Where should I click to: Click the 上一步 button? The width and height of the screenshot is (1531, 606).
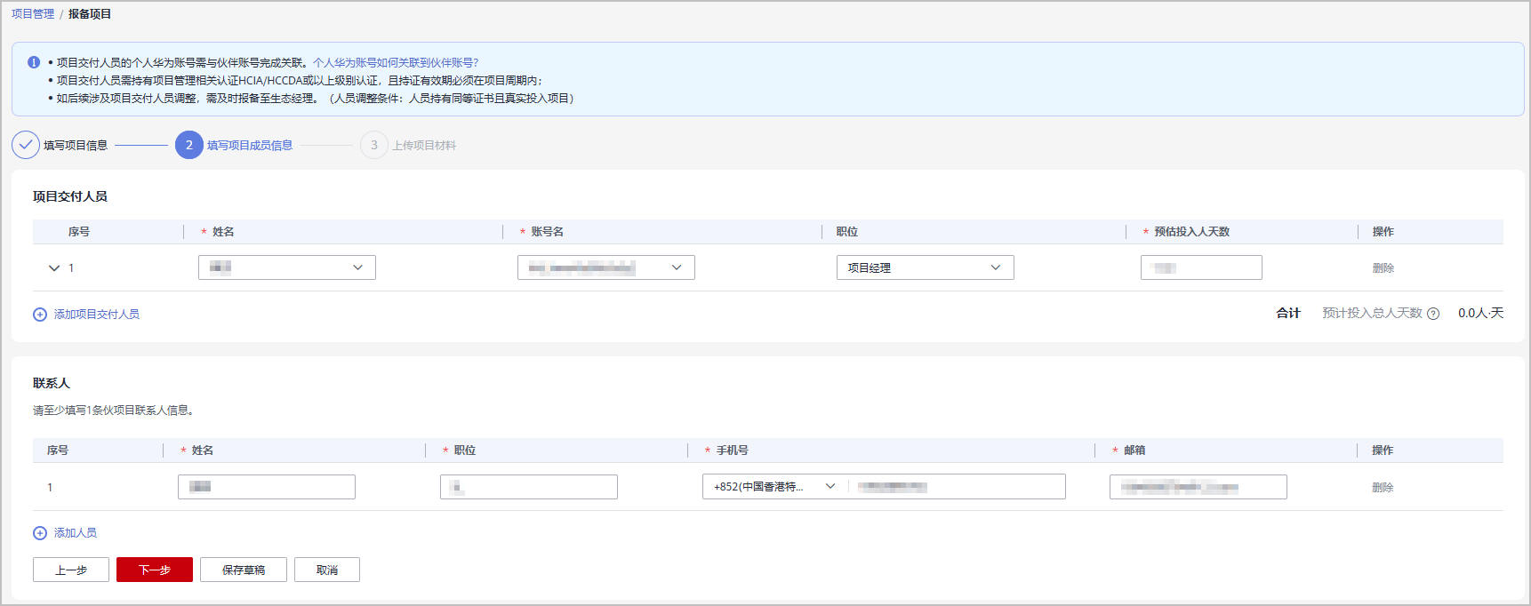71,570
